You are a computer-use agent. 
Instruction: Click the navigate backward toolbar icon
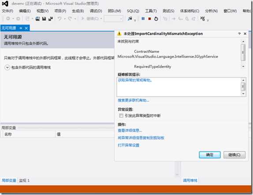(8, 18)
